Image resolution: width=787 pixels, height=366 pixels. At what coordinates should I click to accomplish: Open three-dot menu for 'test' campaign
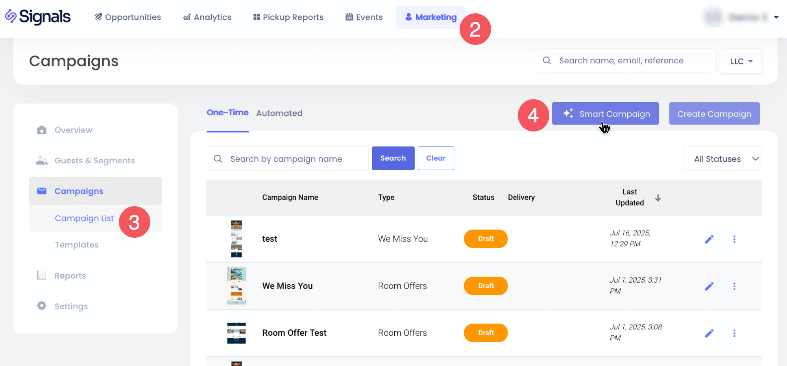[x=734, y=239]
